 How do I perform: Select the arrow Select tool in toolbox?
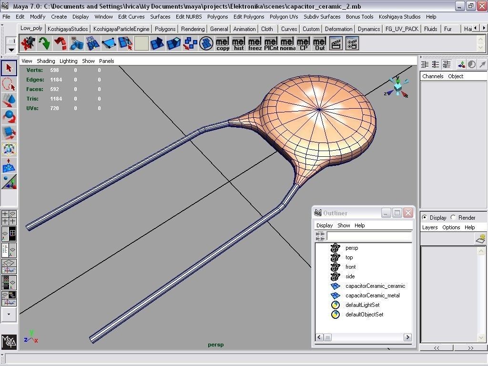[x=9, y=68]
